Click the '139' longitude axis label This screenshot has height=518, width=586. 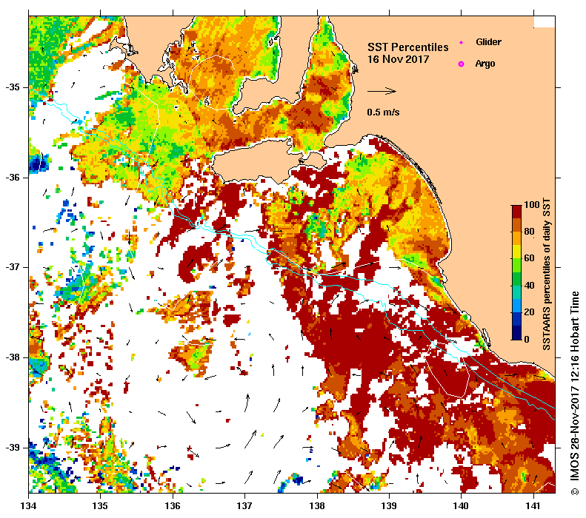390,505
